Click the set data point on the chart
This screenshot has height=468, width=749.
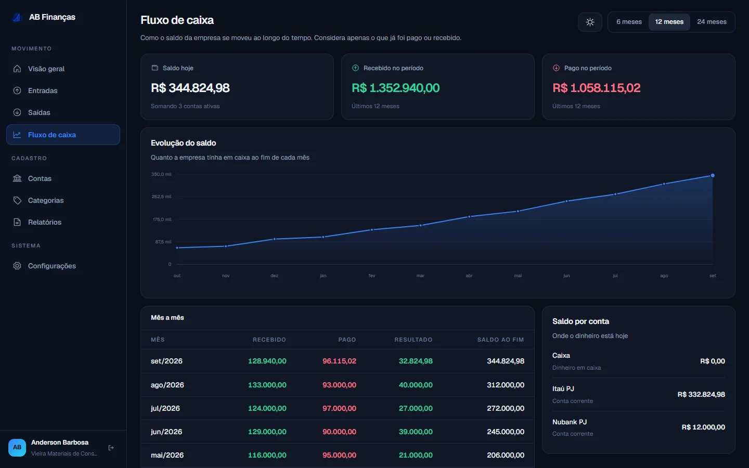point(713,176)
